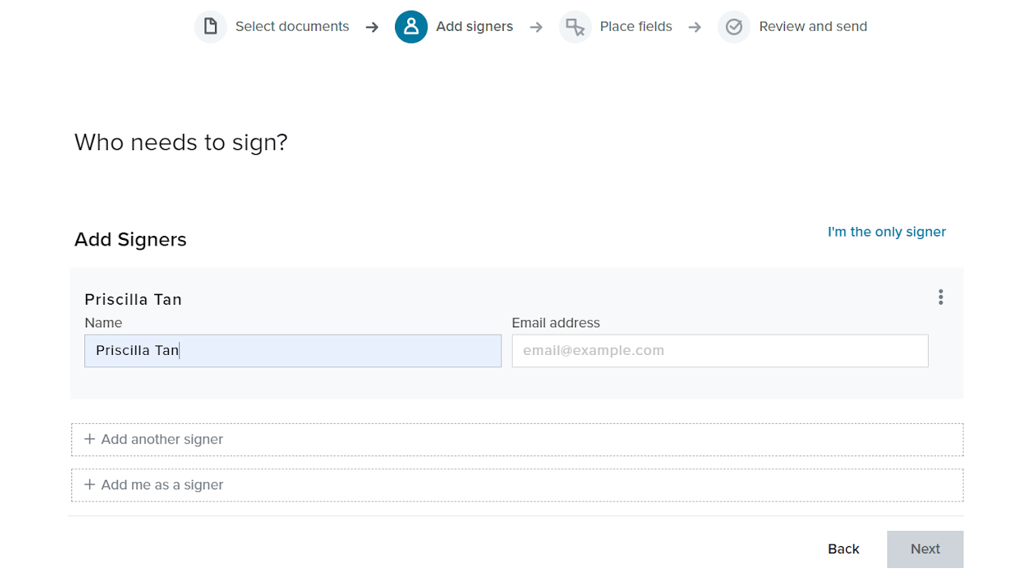Jump to the Place fields step label
1026x577 pixels.
(x=636, y=27)
